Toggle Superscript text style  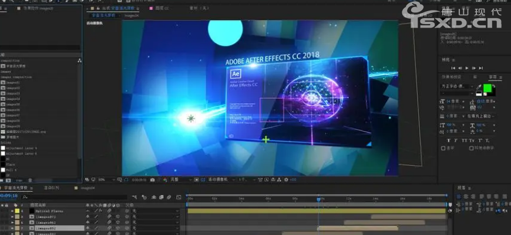click(x=480, y=140)
